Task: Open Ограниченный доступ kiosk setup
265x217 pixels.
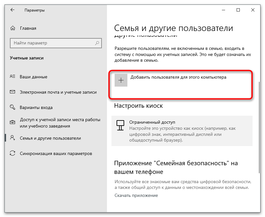Action: [182, 131]
